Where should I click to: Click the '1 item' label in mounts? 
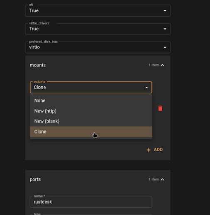[x=154, y=65]
